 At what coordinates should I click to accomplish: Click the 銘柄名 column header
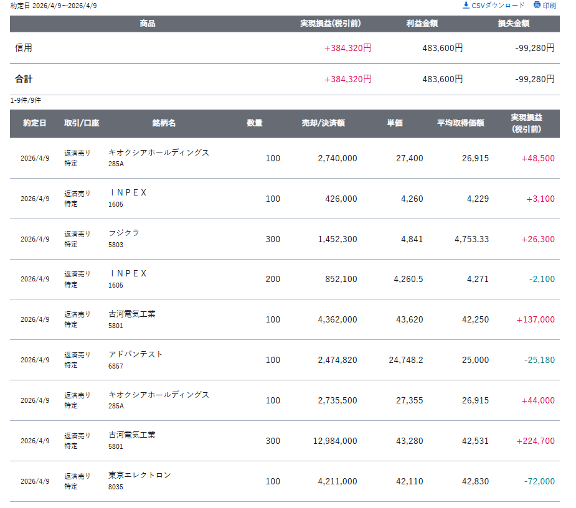[164, 123]
